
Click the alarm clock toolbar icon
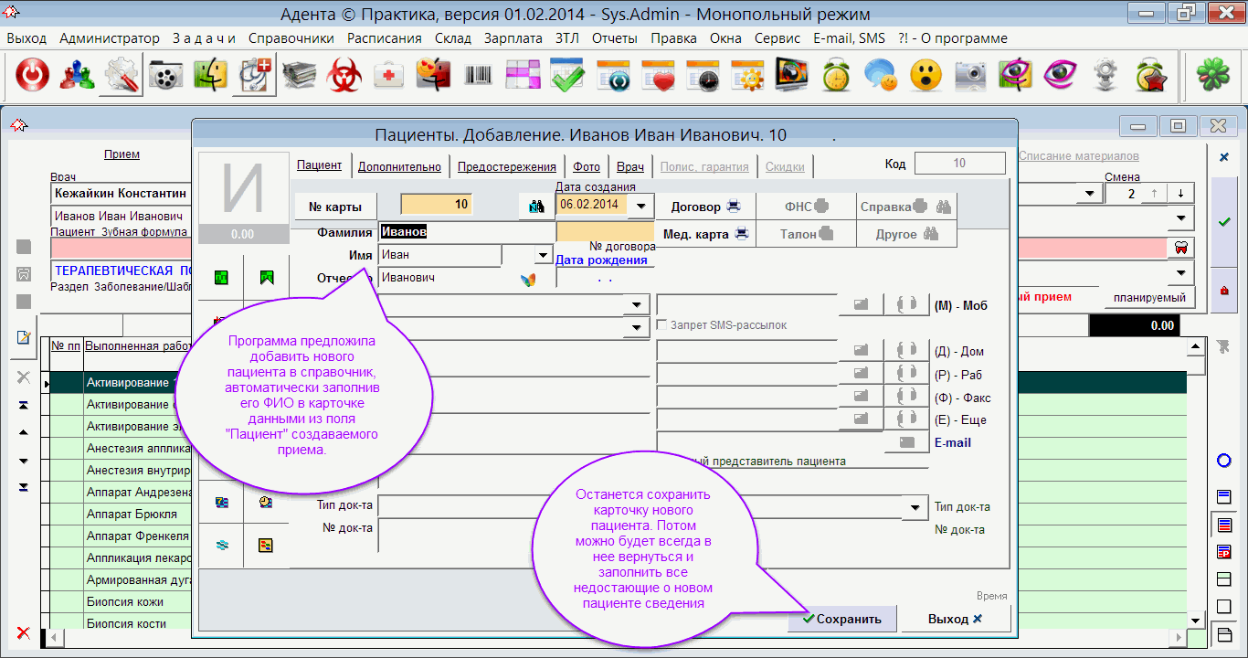[x=836, y=76]
